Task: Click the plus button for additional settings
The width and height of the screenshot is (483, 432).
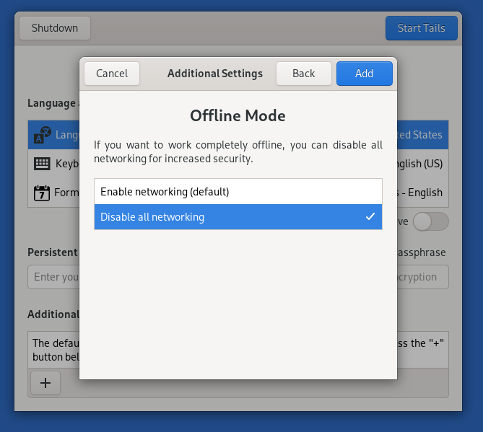Action: pyautogui.click(x=45, y=383)
